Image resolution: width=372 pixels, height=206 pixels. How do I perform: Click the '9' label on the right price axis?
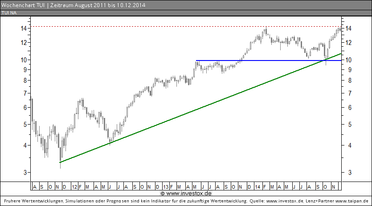(349, 70)
